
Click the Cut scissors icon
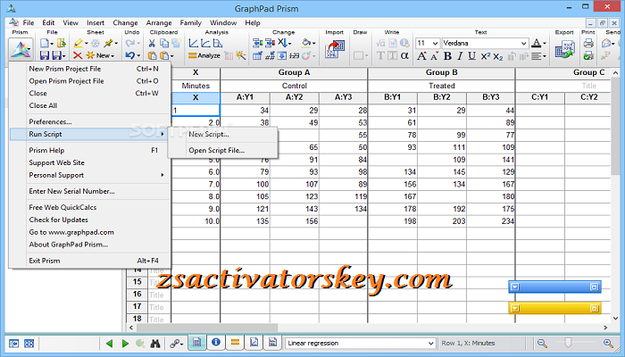coord(152,43)
